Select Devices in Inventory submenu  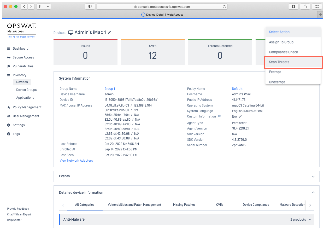(22, 82)
